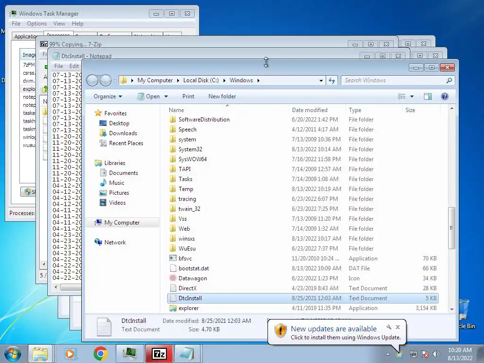484x363 pixels.
Task: Select the bfsvc application icon
Action: 173,259
